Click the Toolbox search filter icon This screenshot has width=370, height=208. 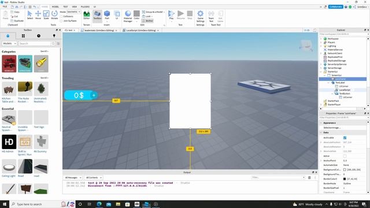point(58,44)
